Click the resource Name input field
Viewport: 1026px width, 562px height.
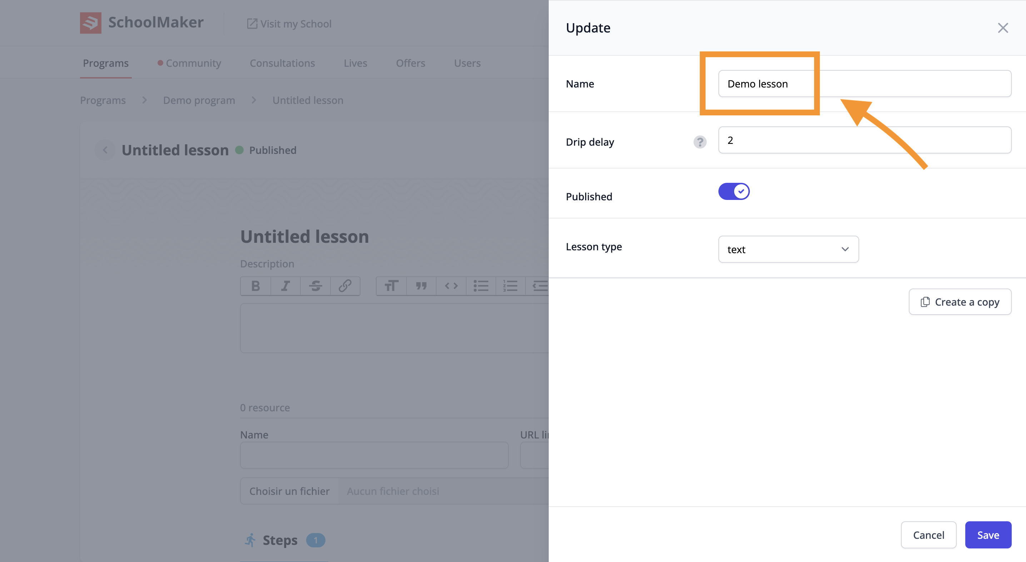pyautogui.click(x=374, y=455)
